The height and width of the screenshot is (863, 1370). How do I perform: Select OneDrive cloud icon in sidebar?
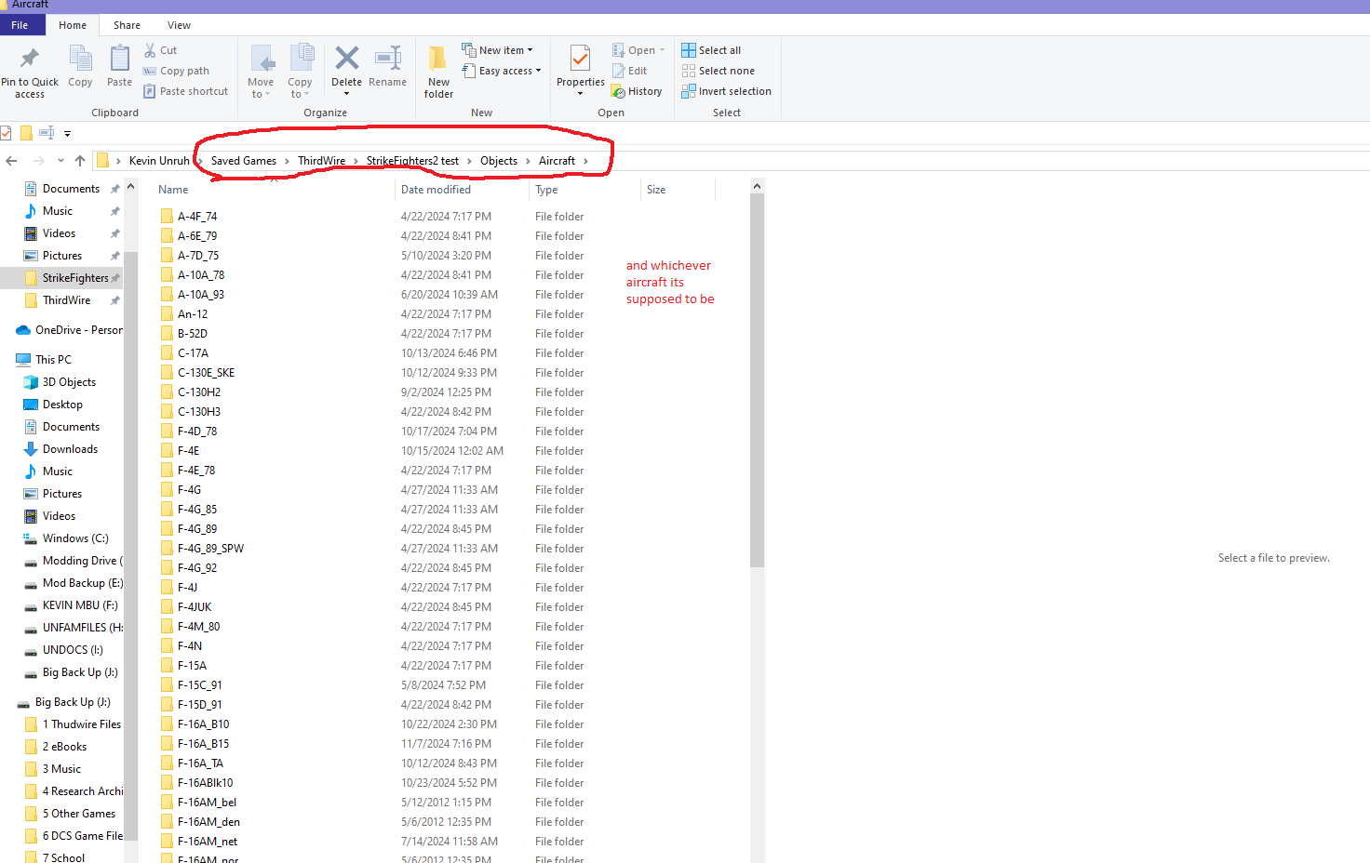(23, 330)
